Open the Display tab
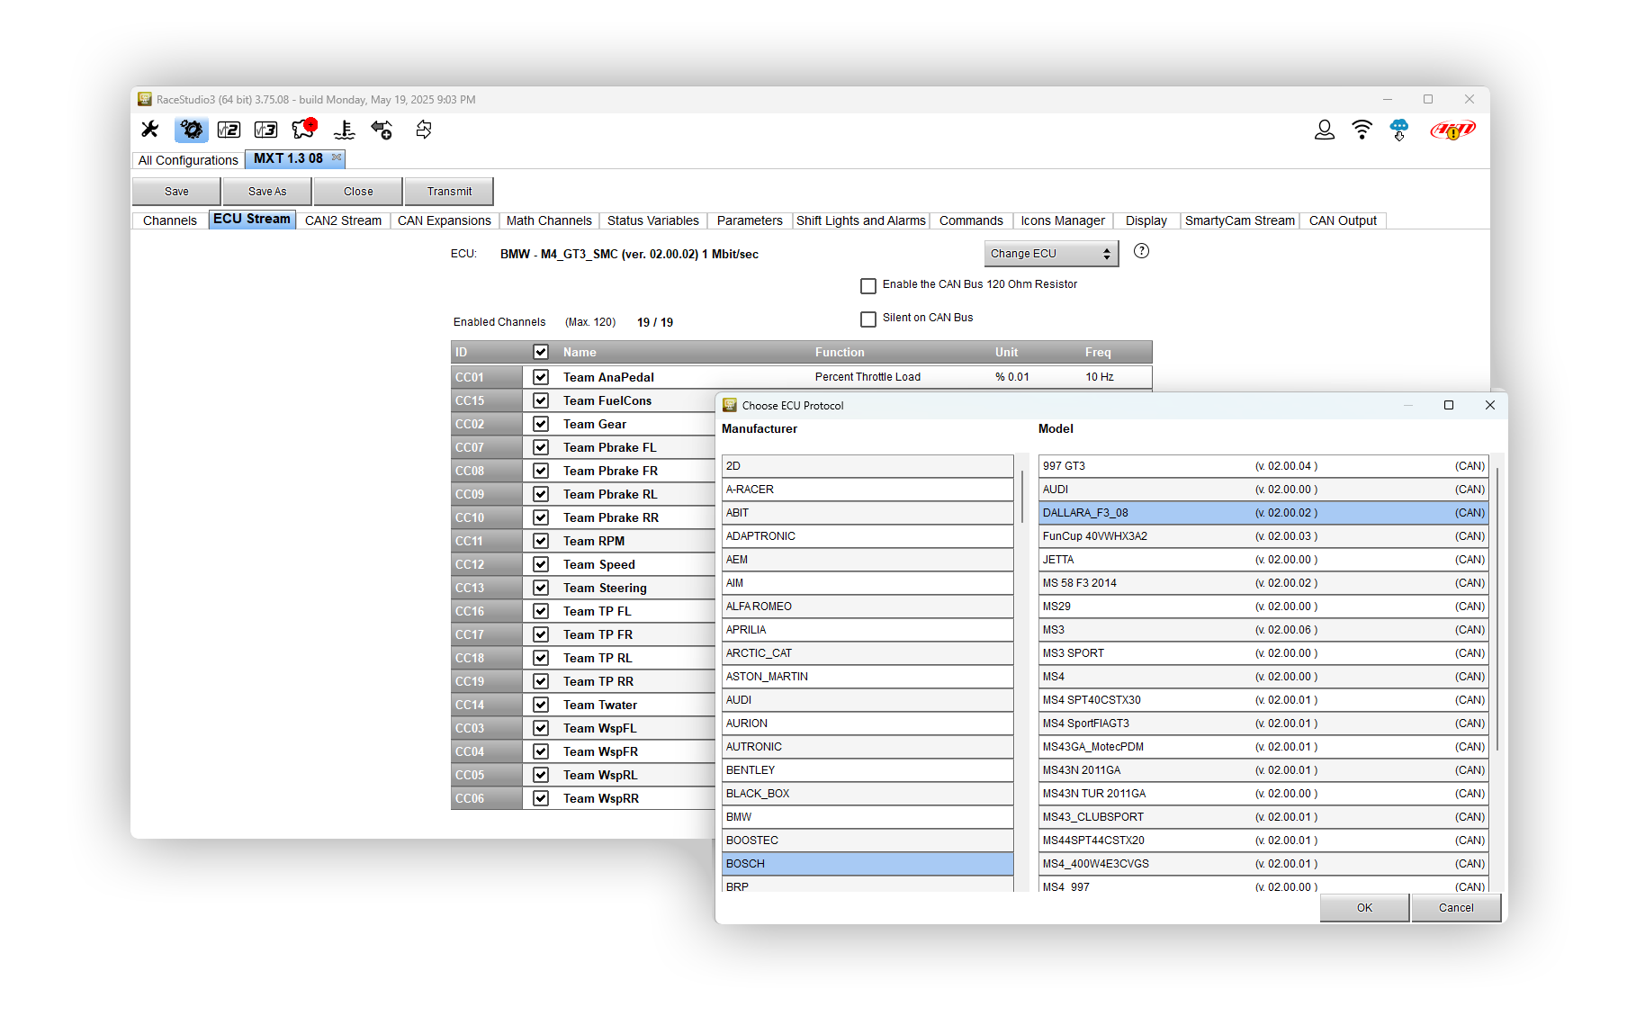Screen dimensions: 1636x1025 coord(1146,220)
